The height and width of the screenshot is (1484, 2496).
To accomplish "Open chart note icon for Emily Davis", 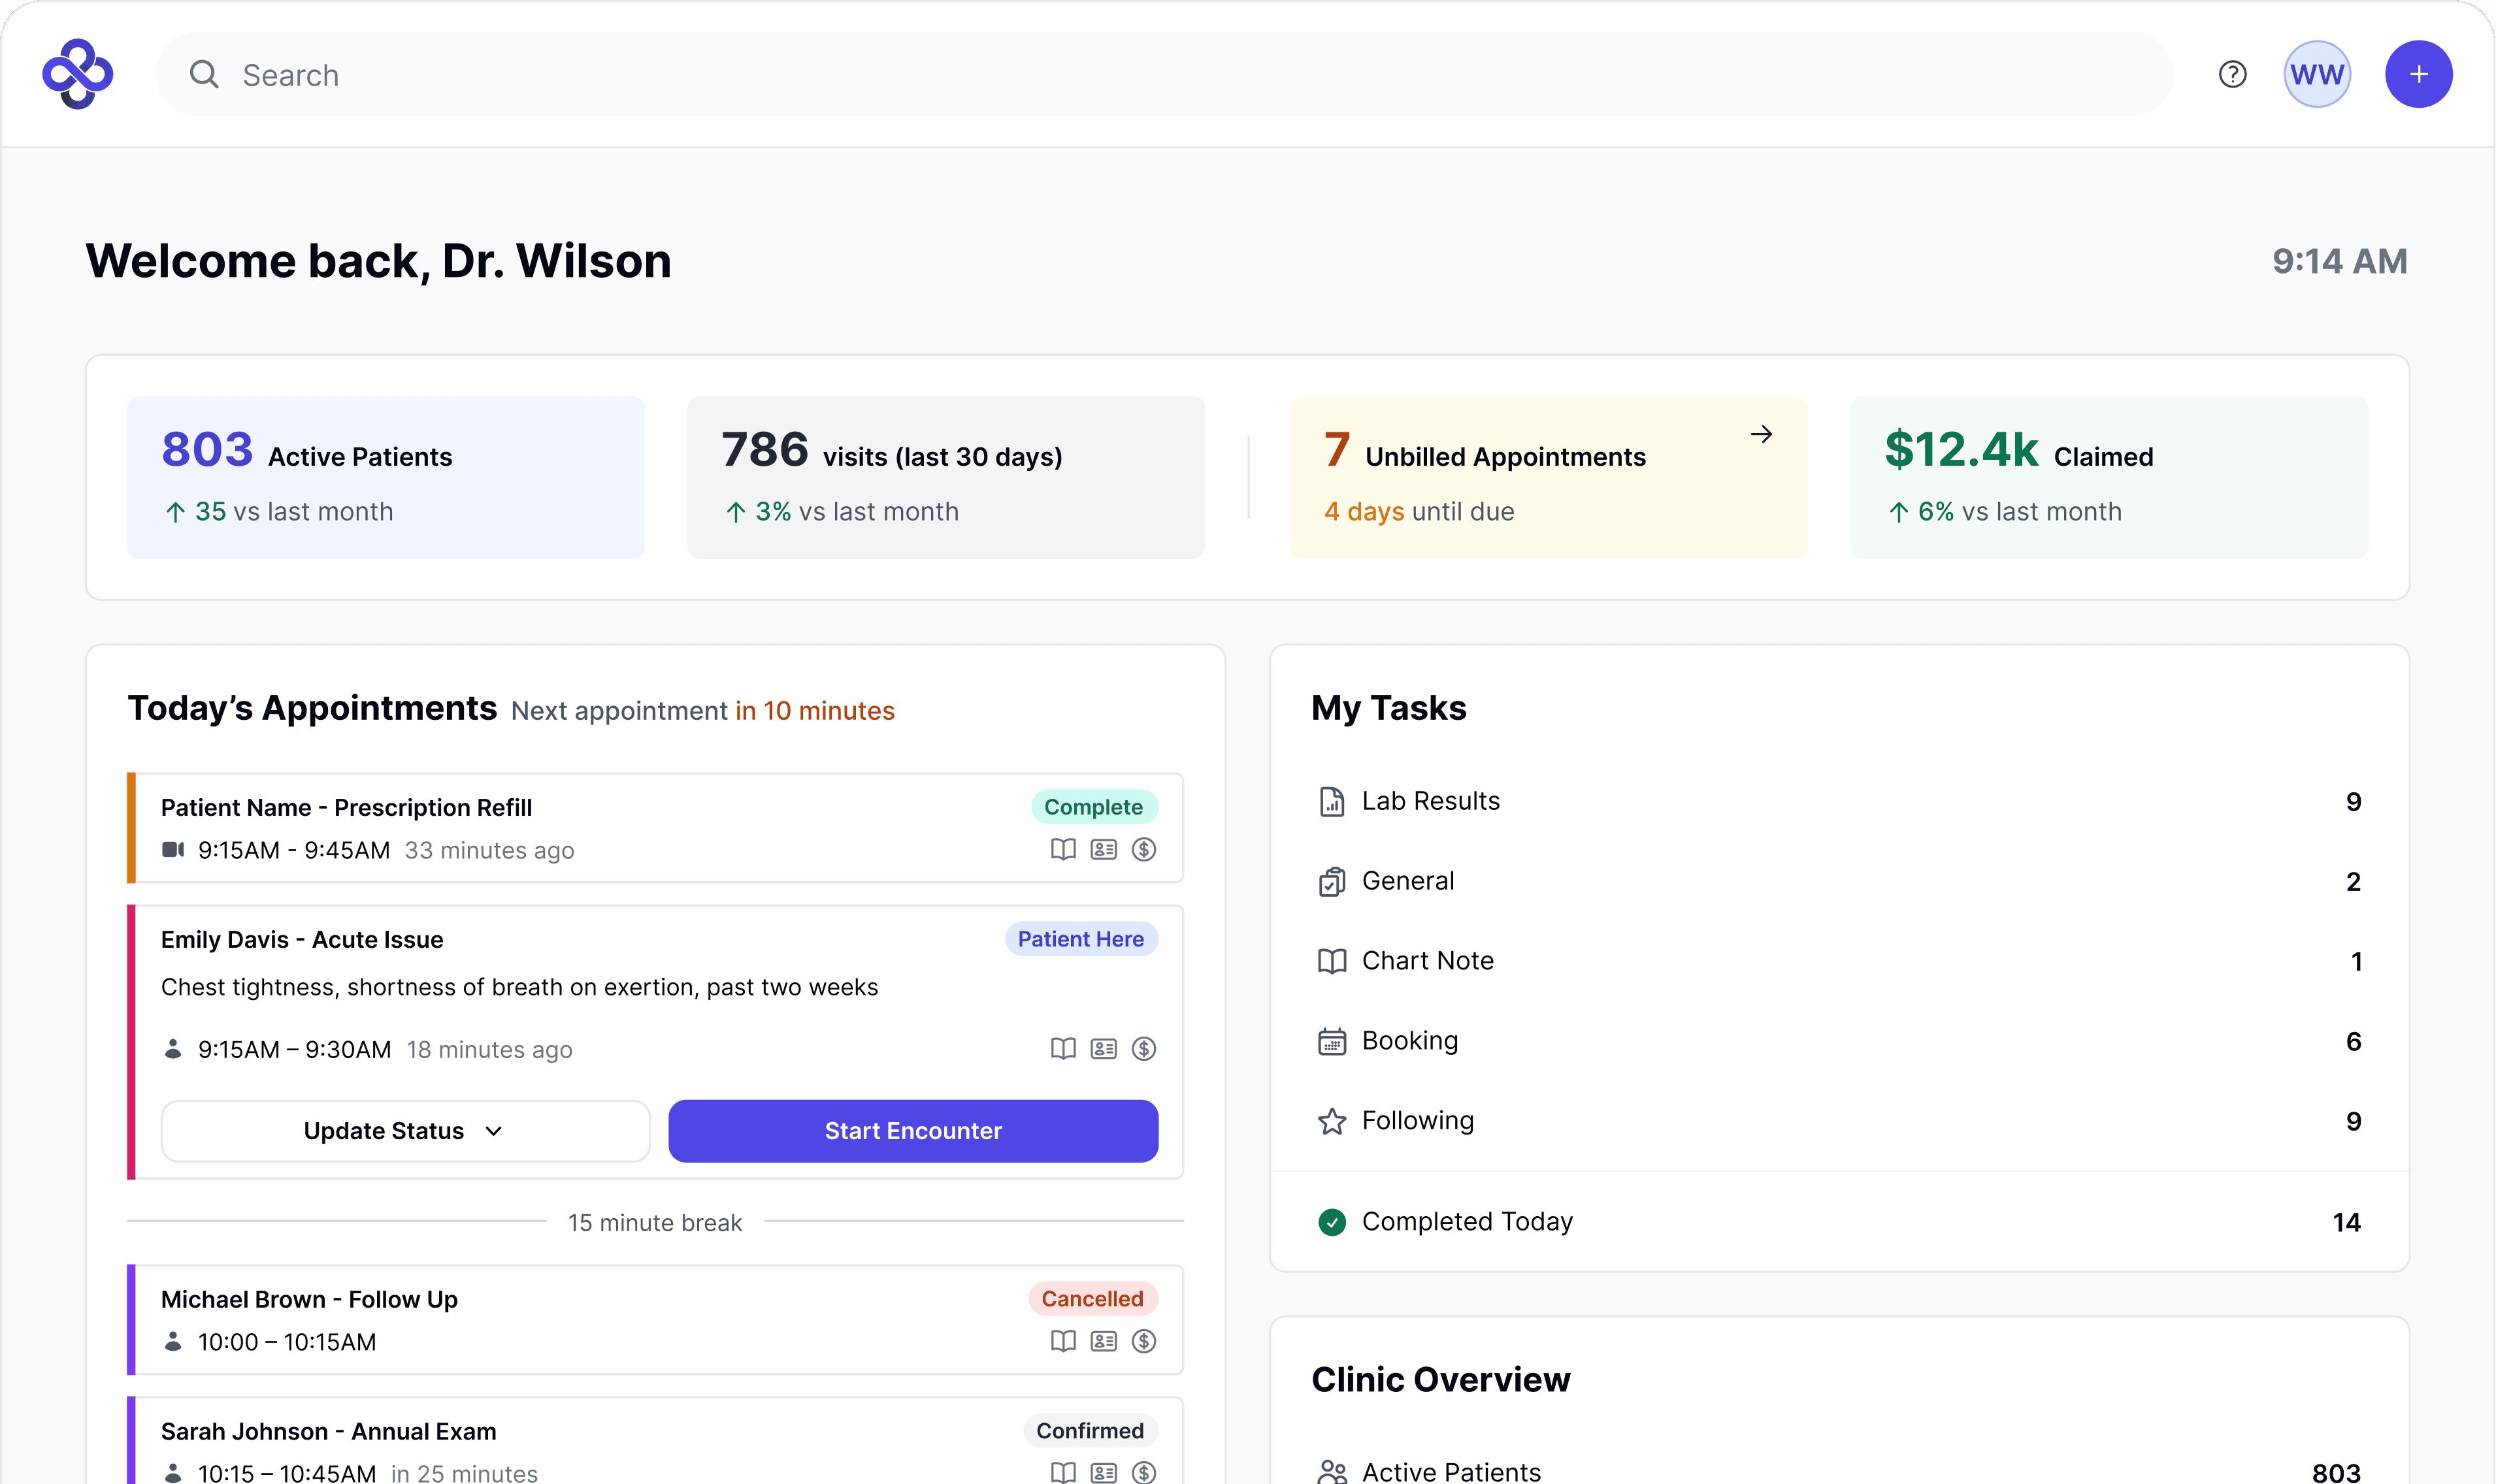I will [1062, 1048].
